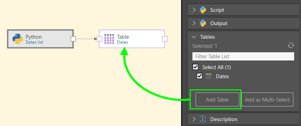
Task: Expand the Script section chevron
Action: [x=194, y=10]
